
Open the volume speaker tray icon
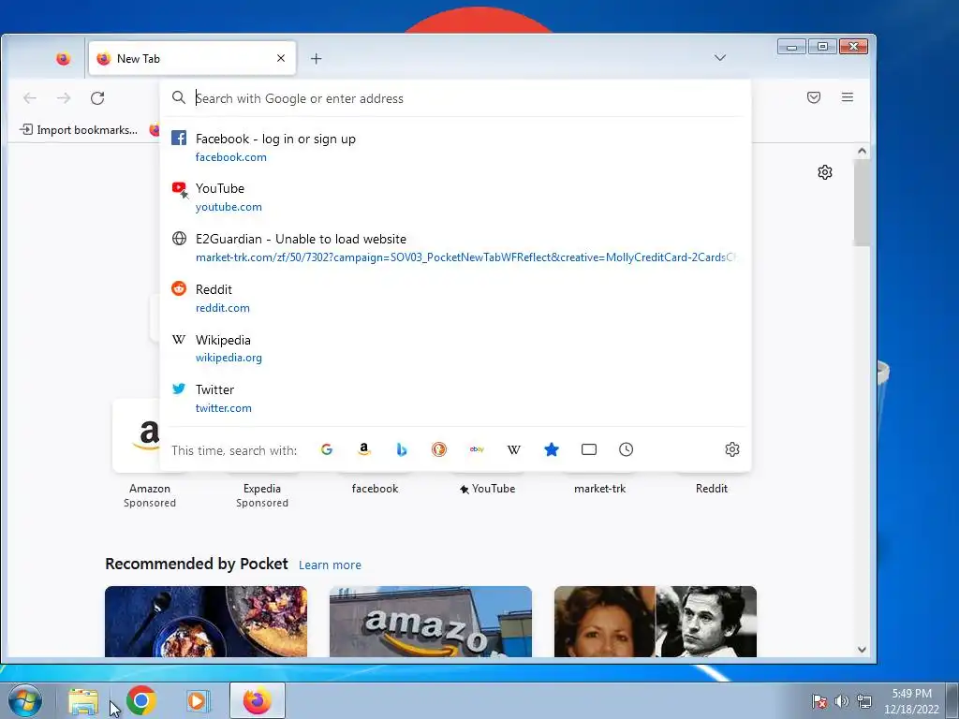(842, 701)
